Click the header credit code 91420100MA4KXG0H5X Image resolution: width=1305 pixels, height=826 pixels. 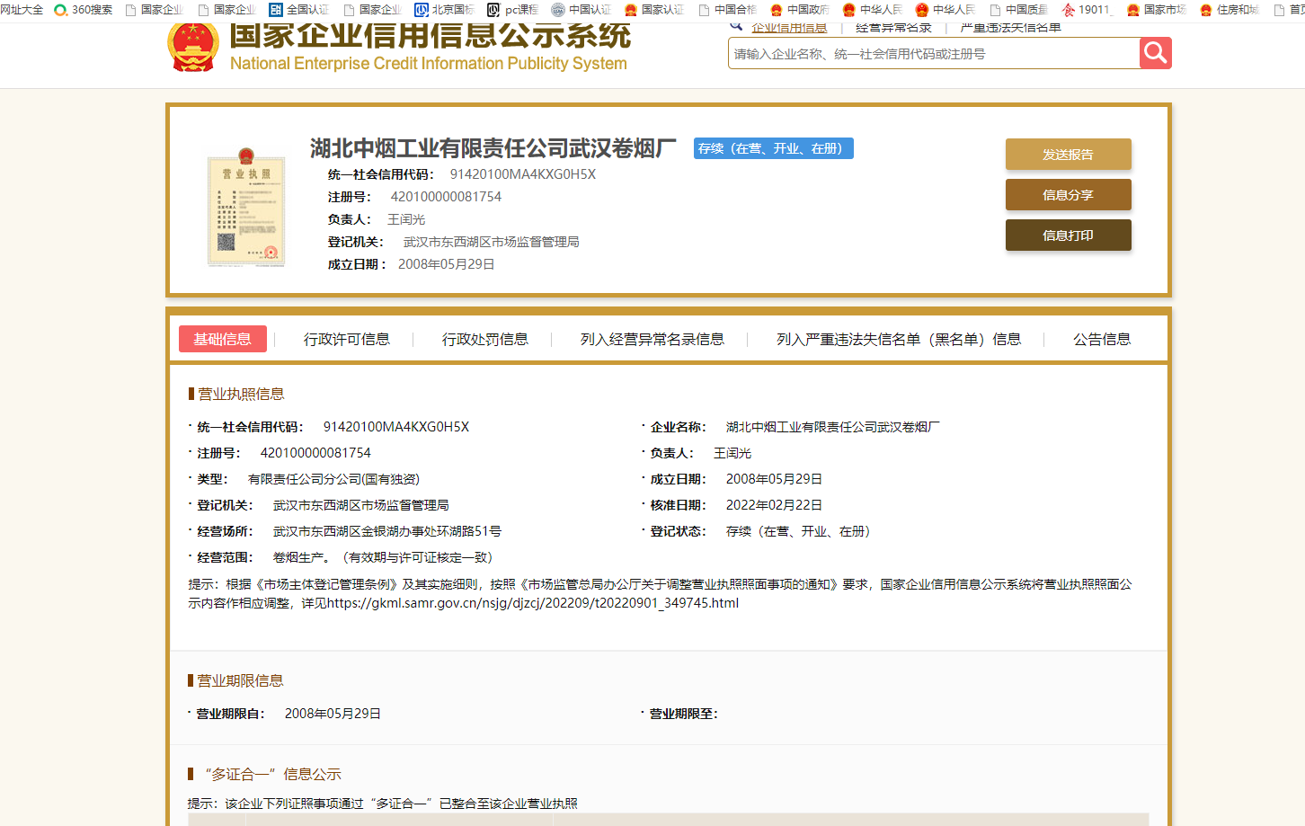coord(523,174)
